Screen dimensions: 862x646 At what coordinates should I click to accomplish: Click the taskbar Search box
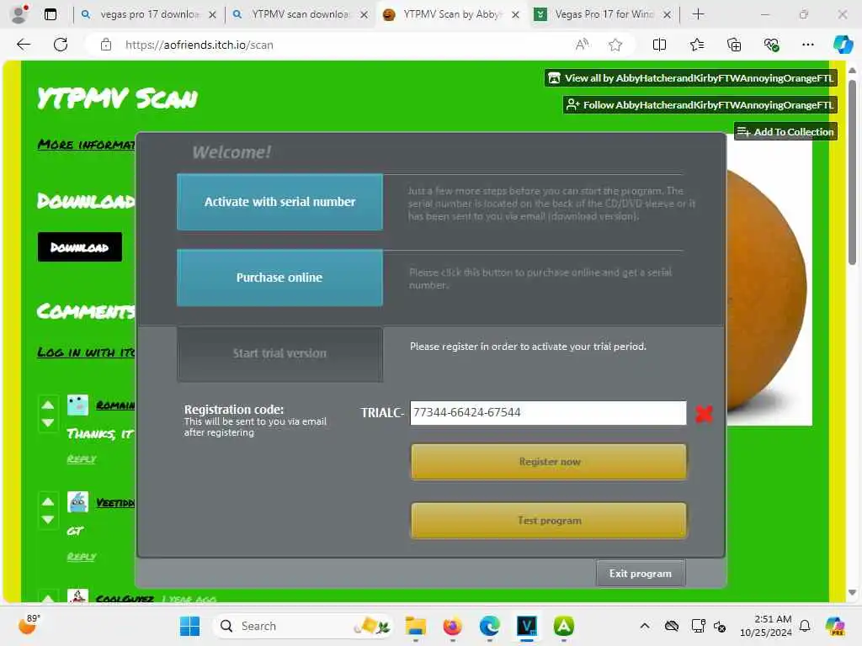point(303,626)
